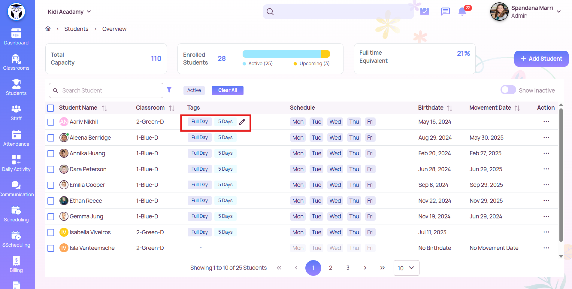Click the filter funnel icon
This screenshot has width=572, height=289.
coord(169,90)
